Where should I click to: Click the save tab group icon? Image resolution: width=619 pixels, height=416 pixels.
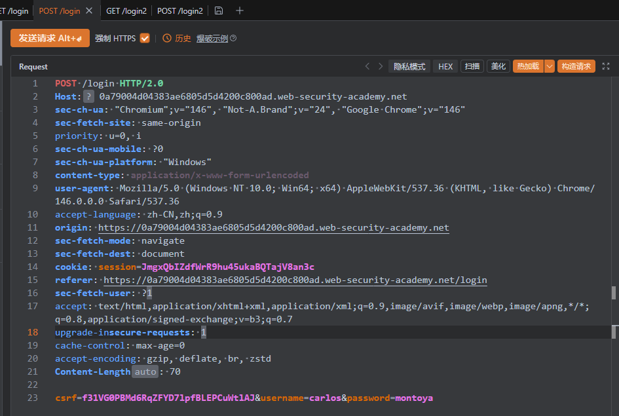(219, 10)
